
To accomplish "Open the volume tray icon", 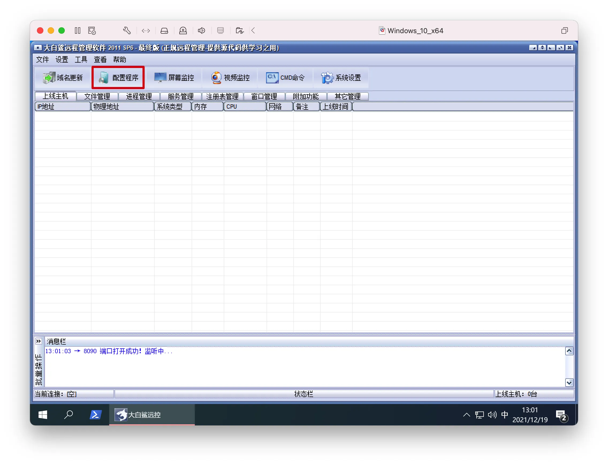I will pos(493,415).
